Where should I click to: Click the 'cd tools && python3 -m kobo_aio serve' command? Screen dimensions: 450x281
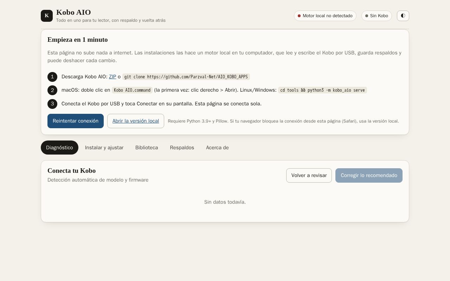click(x=322, y=90)
